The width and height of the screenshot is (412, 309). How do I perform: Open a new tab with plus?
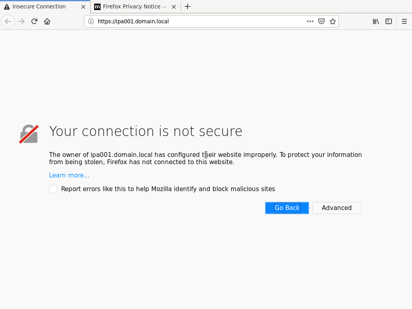pos(187,6)
